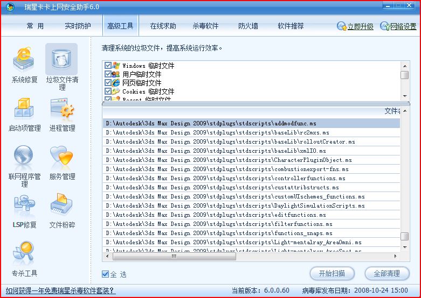This screenshot has width=421, height=298.
Task: Select the controllerfunctions.ms file row
Action: [252, 178]
